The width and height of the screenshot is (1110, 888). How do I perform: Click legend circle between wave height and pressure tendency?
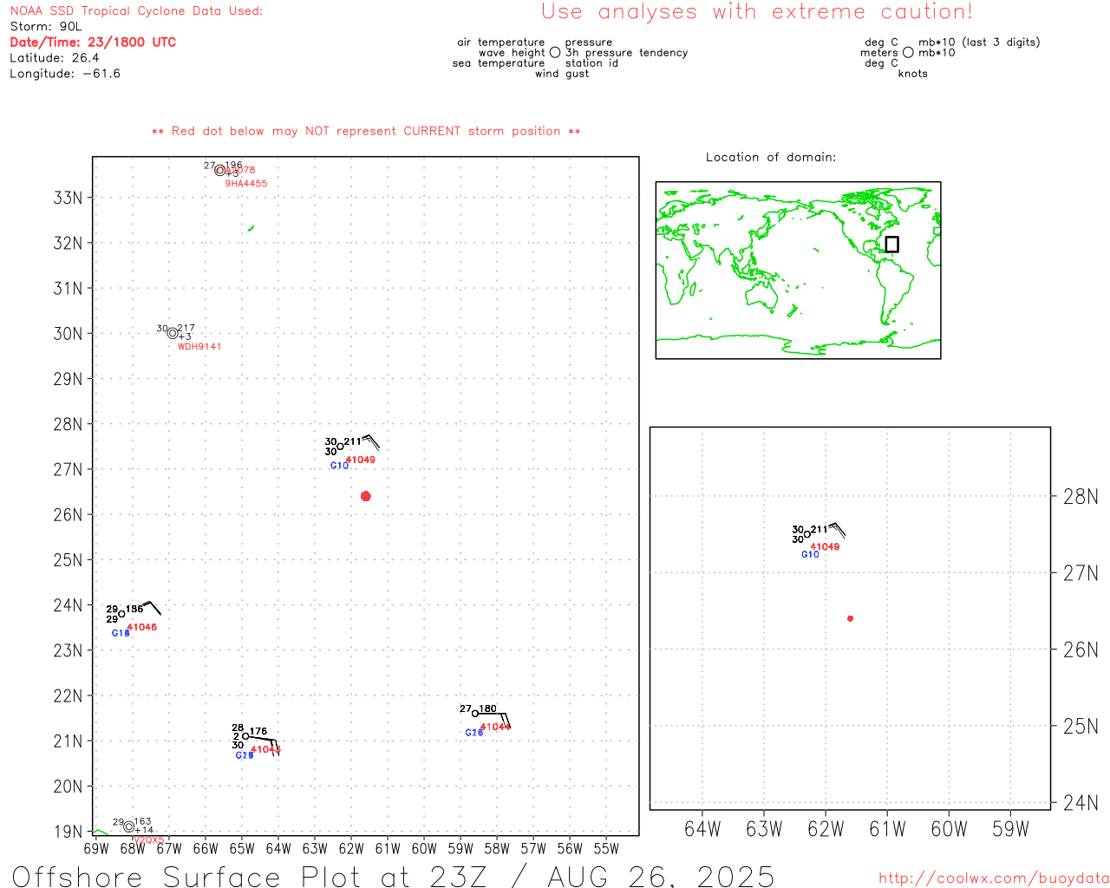[555, 52]
